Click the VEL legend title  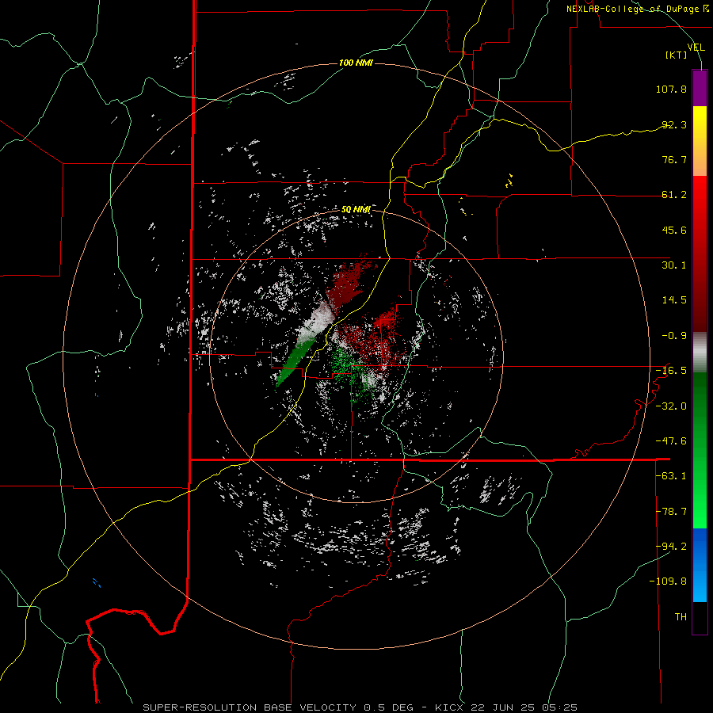coord(696,47)
